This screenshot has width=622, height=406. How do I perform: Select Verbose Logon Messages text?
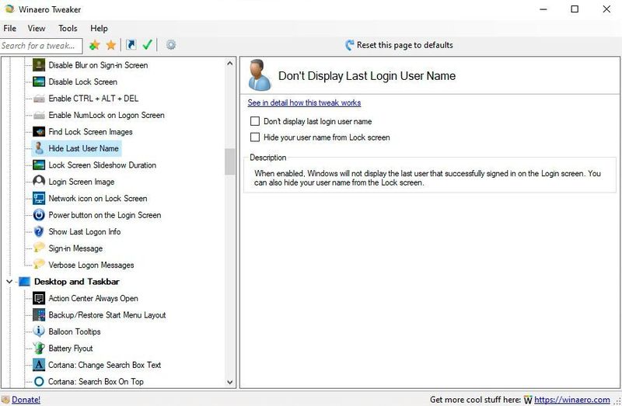click(91, 265)
